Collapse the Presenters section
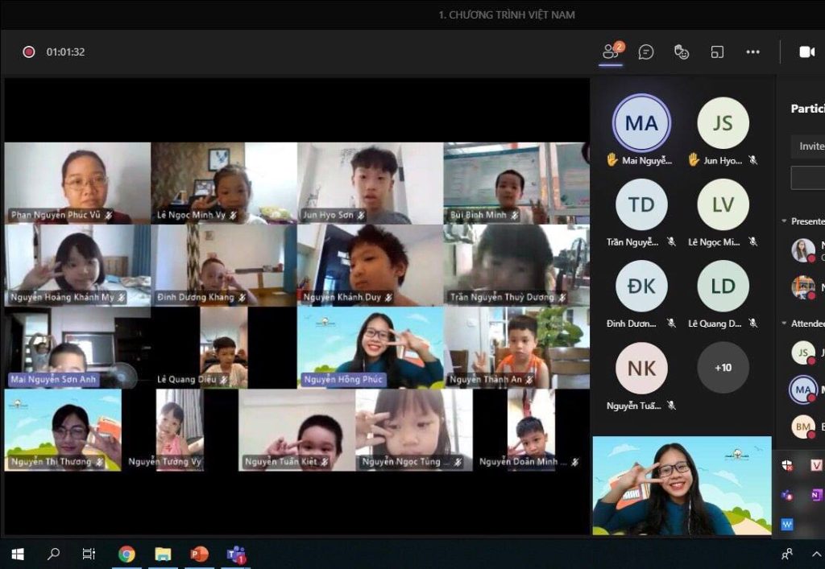The height and width of the screenshot is (569, 825). pos(784,221)
